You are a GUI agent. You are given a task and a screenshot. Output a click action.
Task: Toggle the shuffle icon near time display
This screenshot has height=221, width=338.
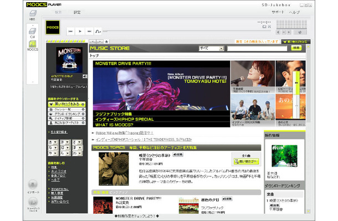tap(269, 27)
